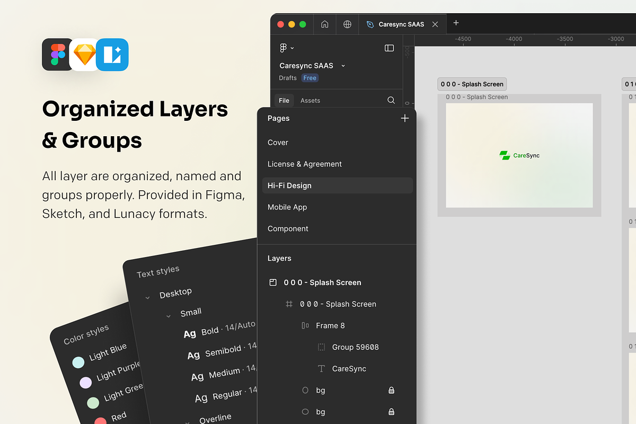Click the Figma home icon
Viewport: 636px width, 424px height.
[x=325, y=24]
